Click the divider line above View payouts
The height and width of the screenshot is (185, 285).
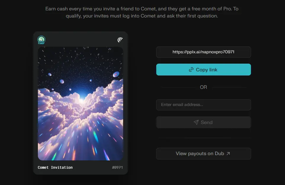[203, 138]
